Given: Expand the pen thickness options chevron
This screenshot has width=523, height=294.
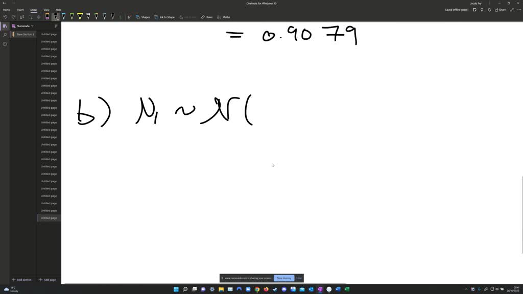Looking at the screenshot, I should coord(58,20).
